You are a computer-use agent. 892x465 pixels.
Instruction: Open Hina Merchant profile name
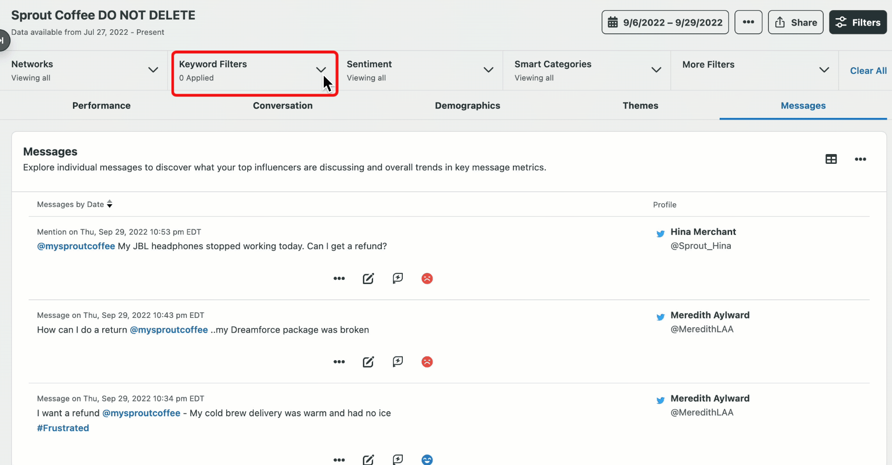coord(703,232)
